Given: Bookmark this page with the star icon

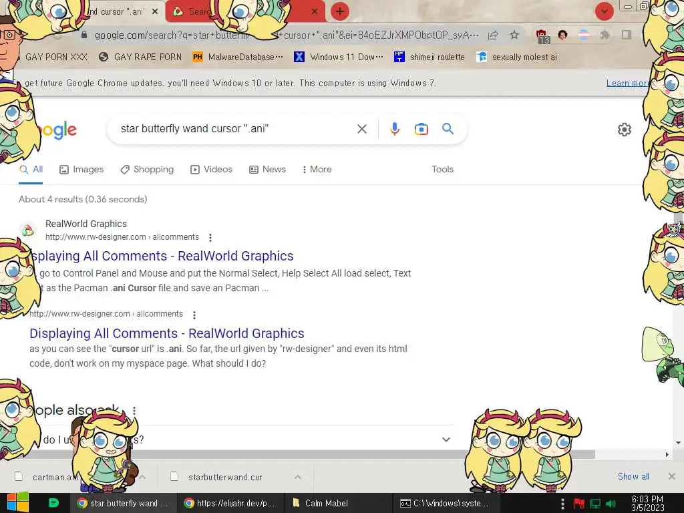Looking at the screenshot, I should click(514, 35).
